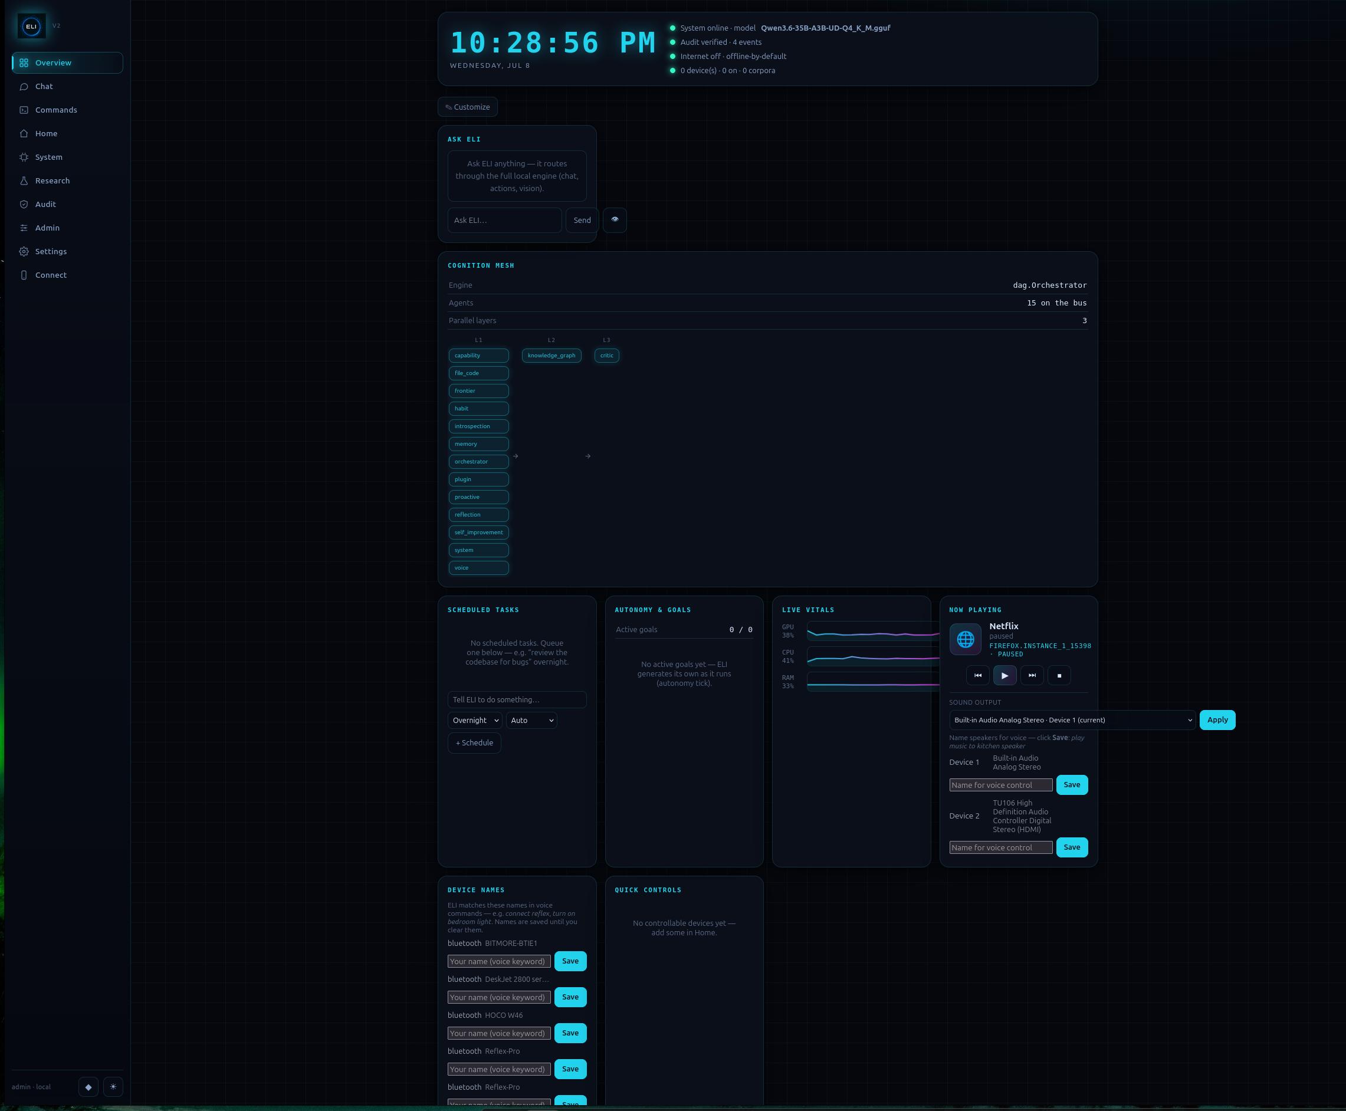Click the RAM vitals sparkline graph
Image resolution: width=1346 pixels, height=1111 pixels.
tap(873, 682)
